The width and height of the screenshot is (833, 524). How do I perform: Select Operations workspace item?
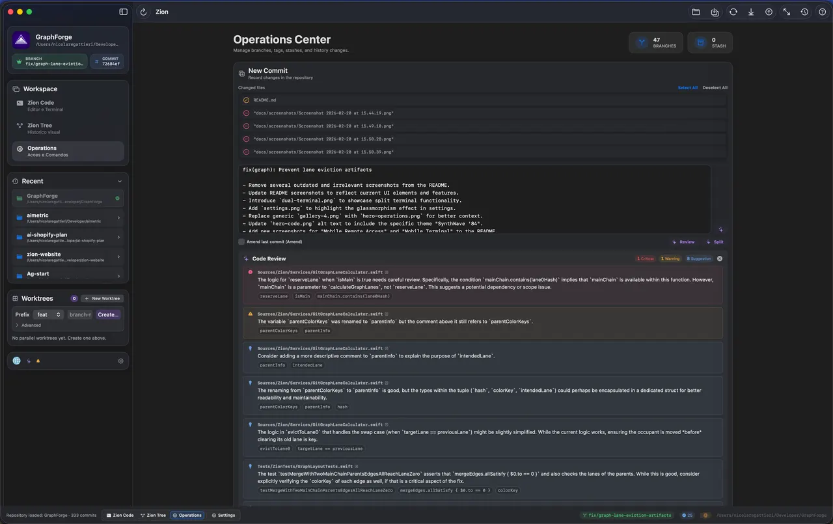(x=68, y=151)
